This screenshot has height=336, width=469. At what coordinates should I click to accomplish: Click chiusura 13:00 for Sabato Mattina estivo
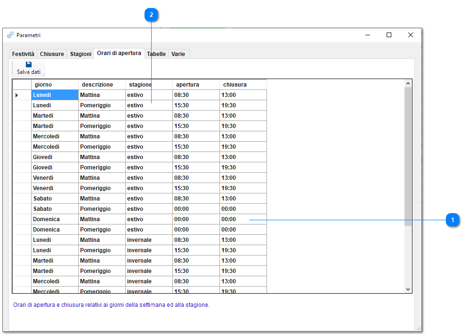243,199
